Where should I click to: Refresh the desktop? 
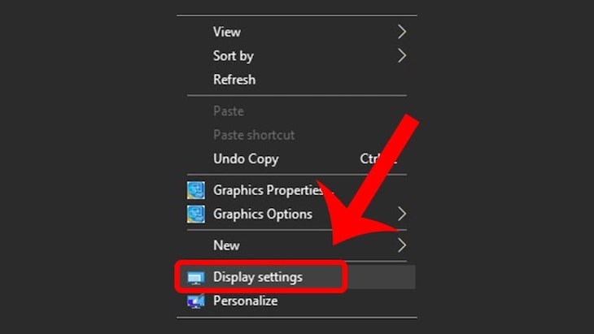point(234,80)
